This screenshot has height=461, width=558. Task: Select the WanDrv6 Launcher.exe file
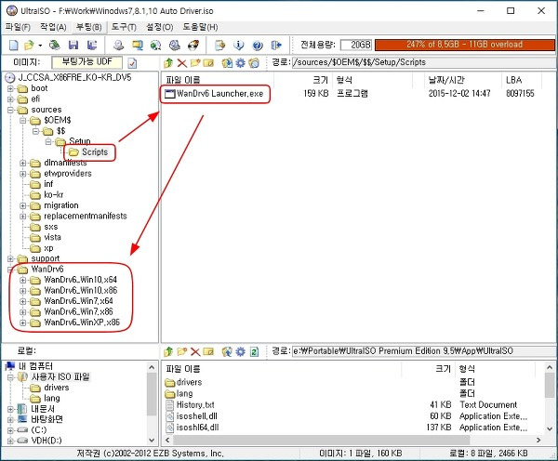click(214, 94)
